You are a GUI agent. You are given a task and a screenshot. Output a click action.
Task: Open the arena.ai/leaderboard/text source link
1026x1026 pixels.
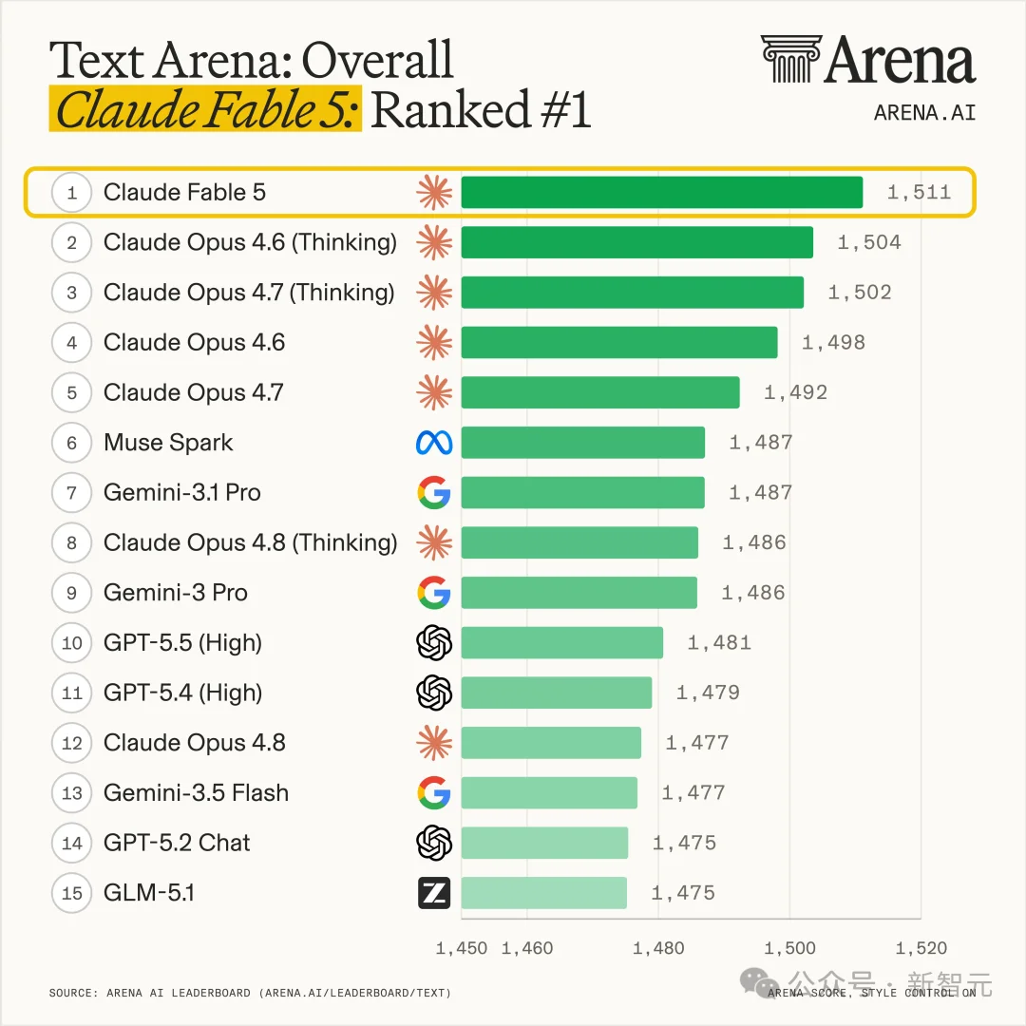pos(354,993)
